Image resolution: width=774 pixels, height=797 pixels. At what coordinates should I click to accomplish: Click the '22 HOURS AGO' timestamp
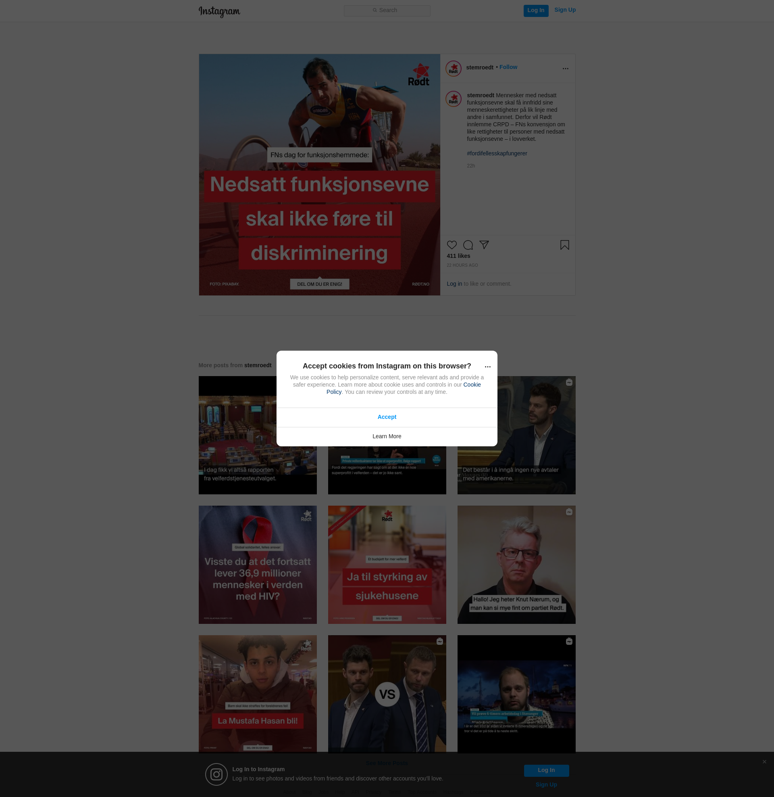click(x=462, y=265)
